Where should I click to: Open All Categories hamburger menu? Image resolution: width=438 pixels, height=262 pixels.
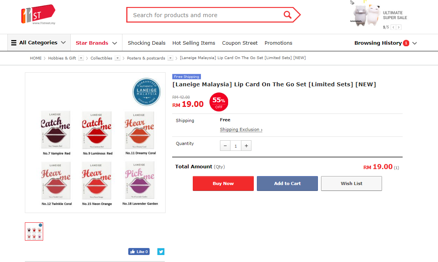pos(14,43)
